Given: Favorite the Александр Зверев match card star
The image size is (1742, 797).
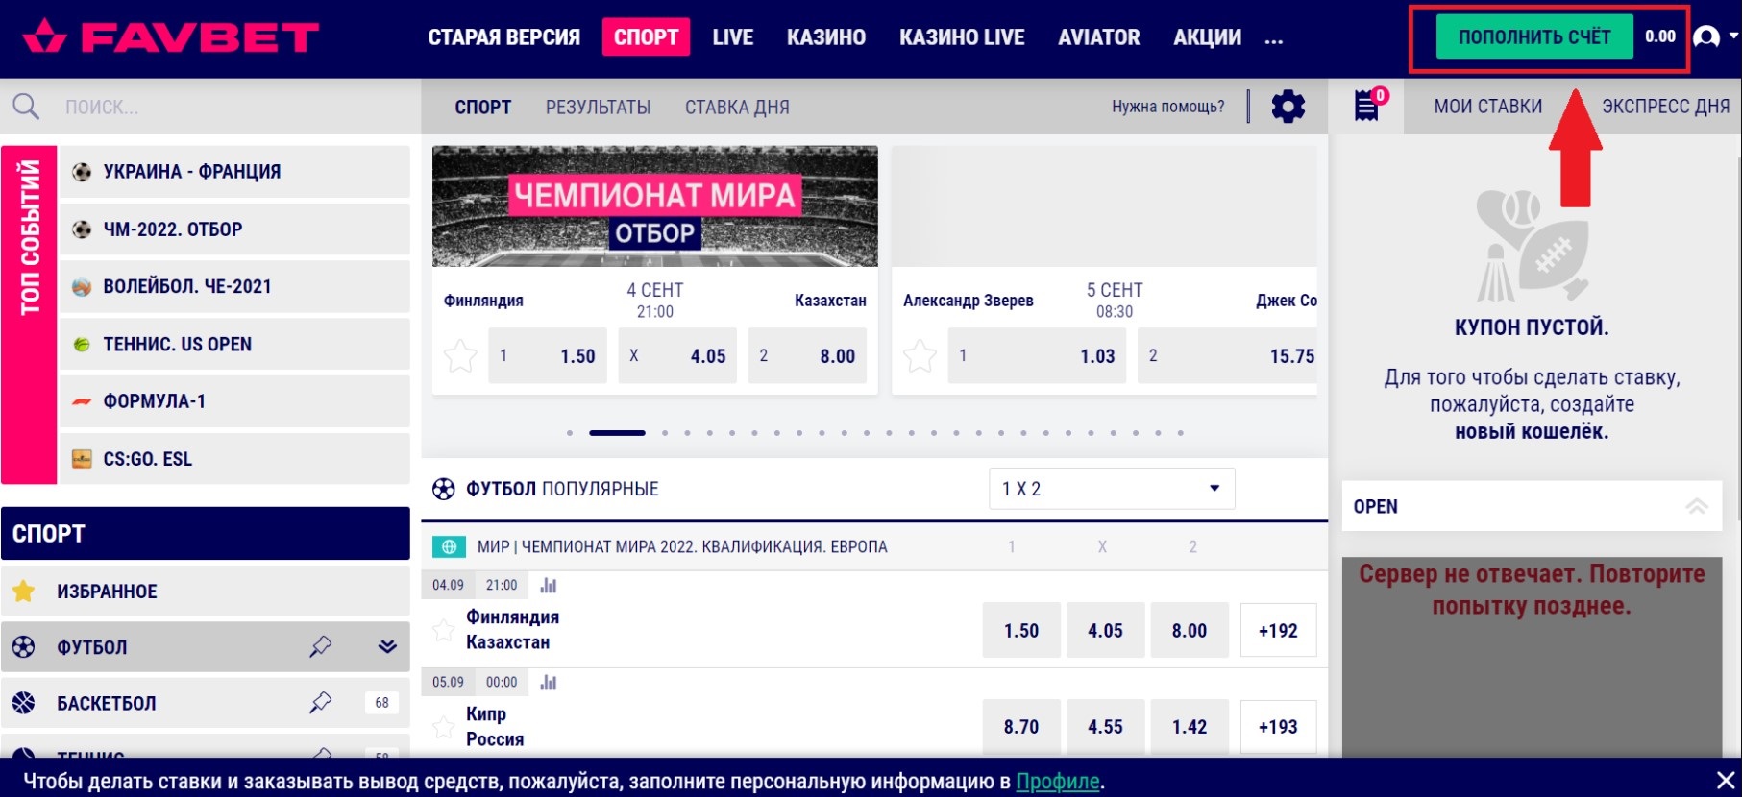Looking at the screenshot, I should tap(920, 356).
